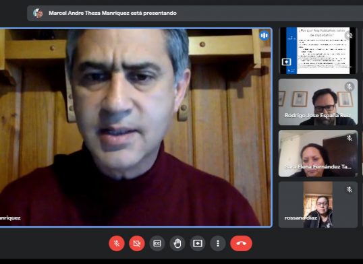Click the speaking audio indicator on main video
Image resolution: width=363 pixels, height=264 pixels.
pyautogui.click(x=264, y=36)
